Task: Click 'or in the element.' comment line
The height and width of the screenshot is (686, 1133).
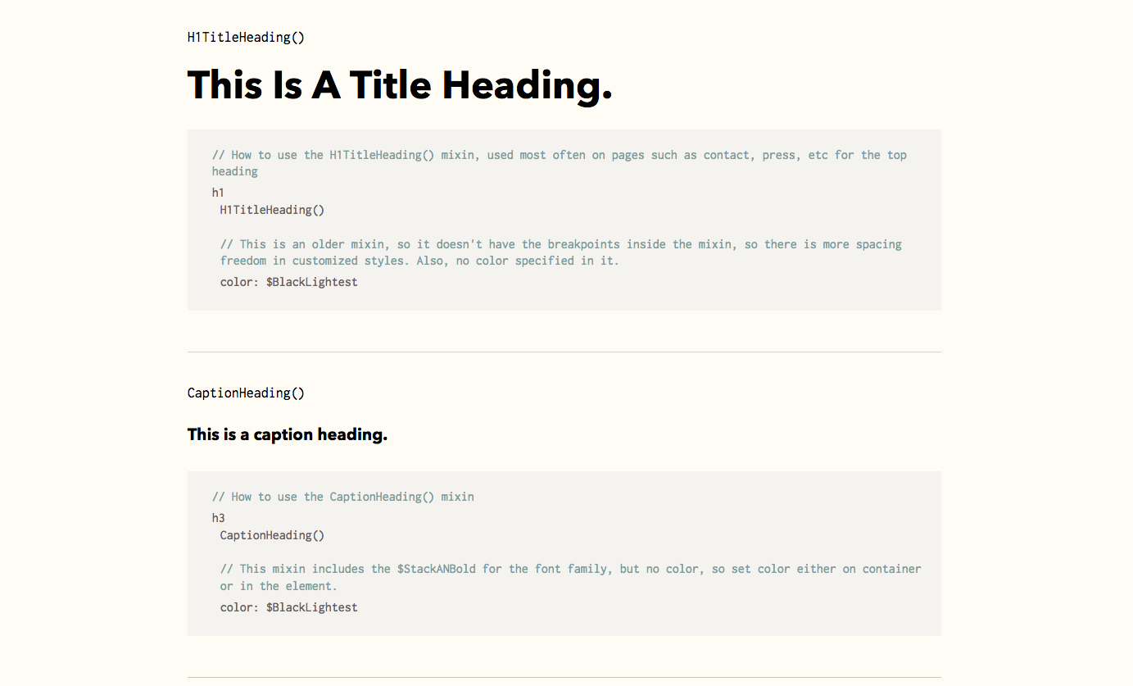Action: pos(279,586)
